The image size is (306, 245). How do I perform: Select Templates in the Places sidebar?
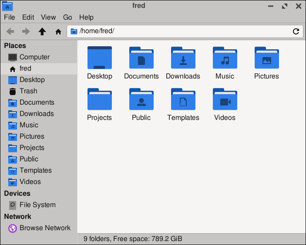pyautogui.click(x=39, y=170)
